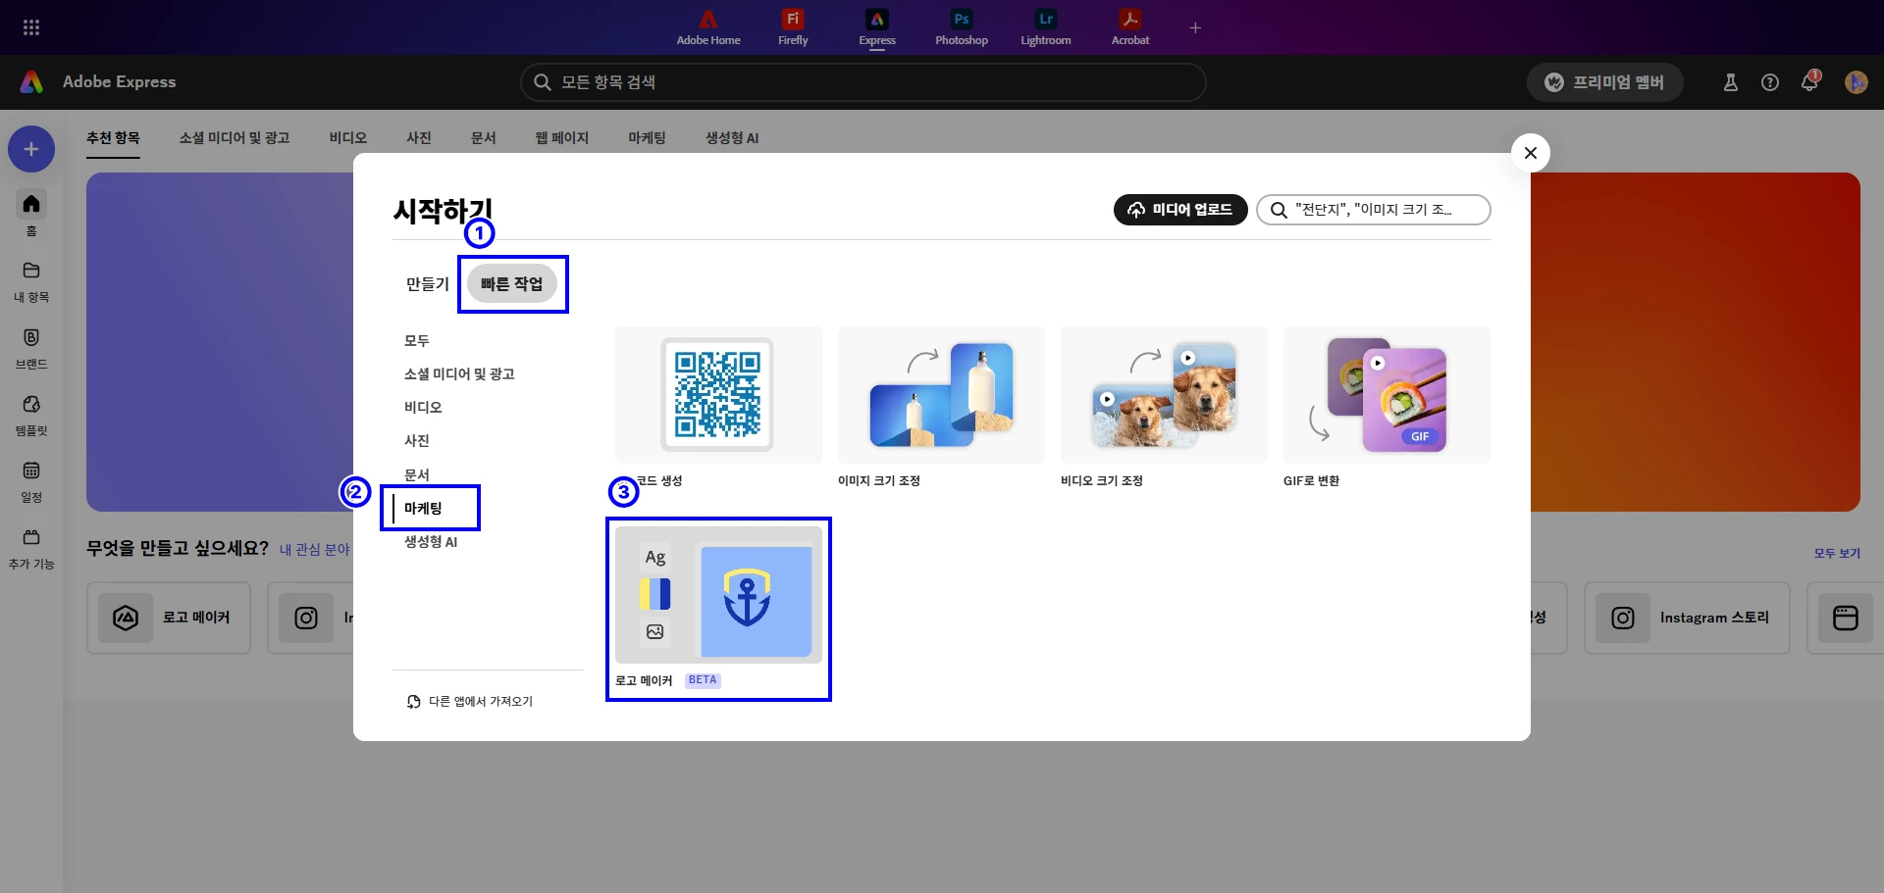Select 문서 category in dialog list
Image resolution: width=1884 pixels, height=893 pixels.
click(x=417, y=474)
